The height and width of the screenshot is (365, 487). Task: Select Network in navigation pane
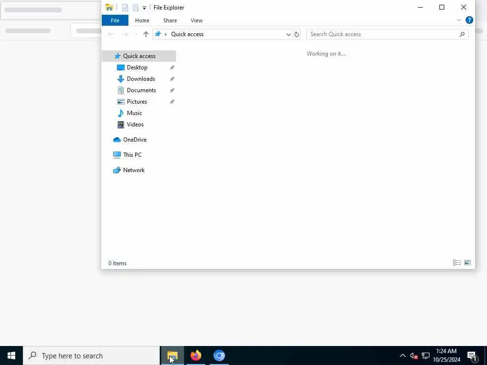pos(134,170)
